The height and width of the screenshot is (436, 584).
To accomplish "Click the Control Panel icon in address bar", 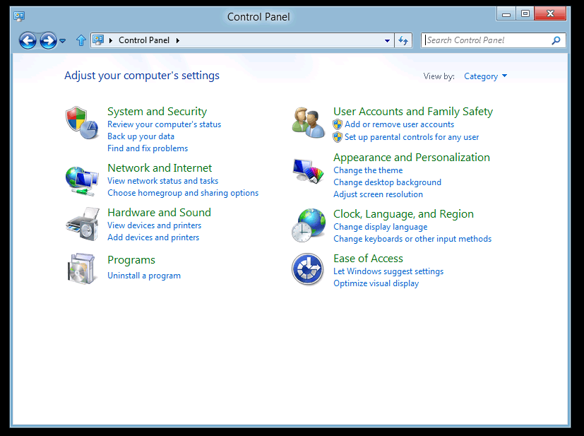I will click(98, 40).
